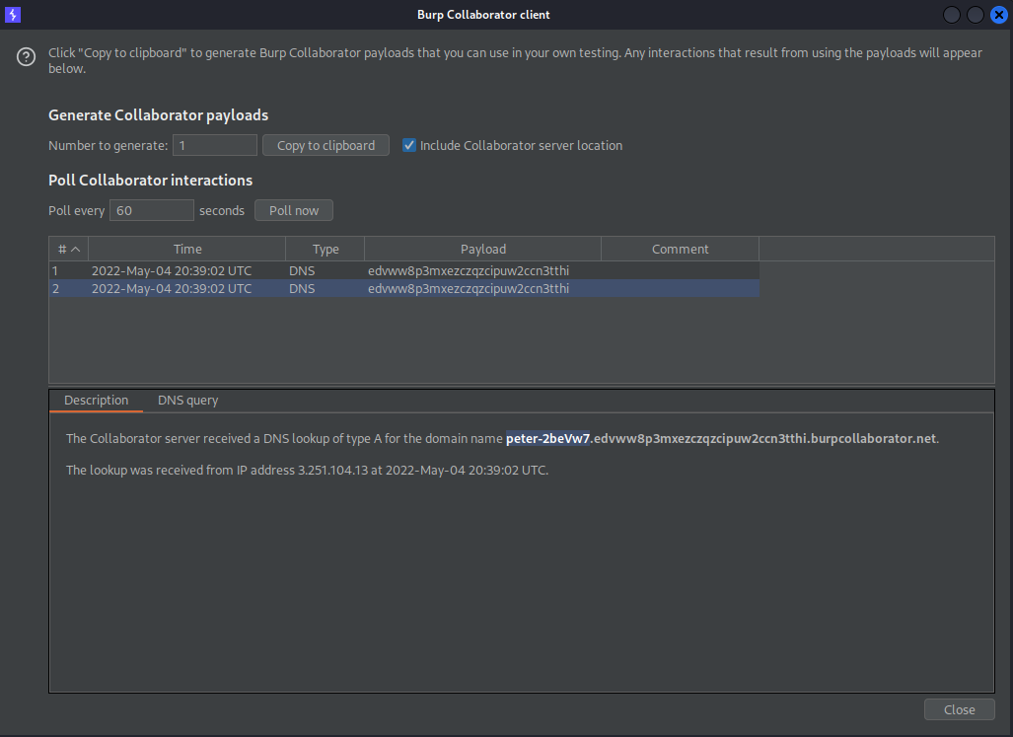
Task: Switch to the DNS query tab
Action: [188, 401]
